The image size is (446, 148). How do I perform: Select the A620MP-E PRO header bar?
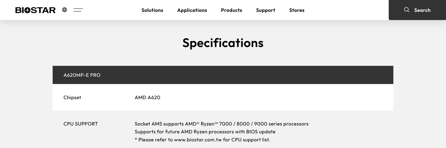(223, 75)
